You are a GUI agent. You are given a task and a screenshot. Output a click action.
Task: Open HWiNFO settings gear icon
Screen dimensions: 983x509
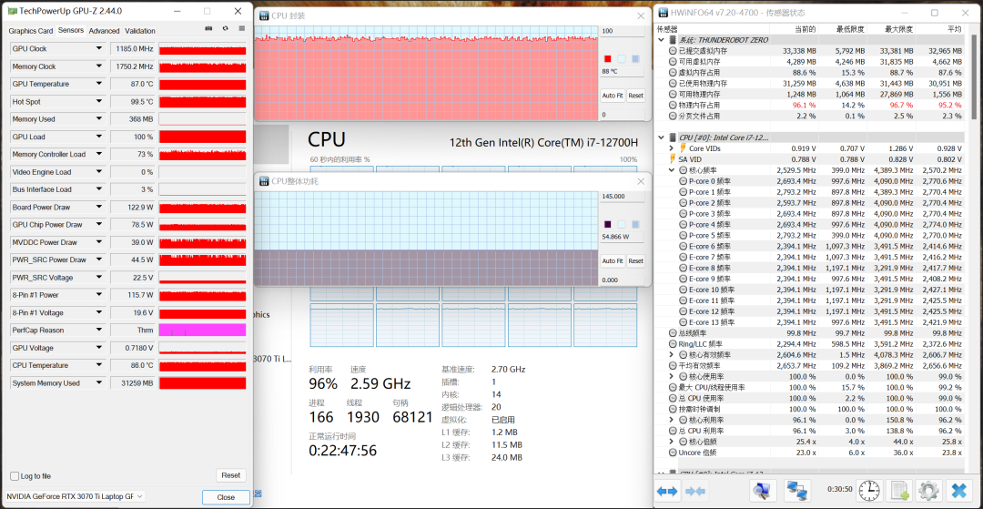tap(928, 490)
